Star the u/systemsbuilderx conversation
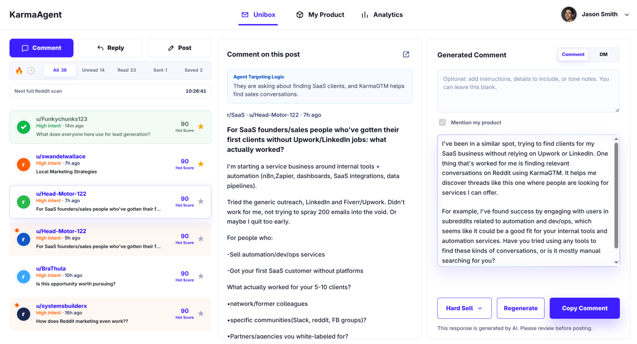Image resolution: width=637 pixels, height=344 pixels. pos(201,313)
